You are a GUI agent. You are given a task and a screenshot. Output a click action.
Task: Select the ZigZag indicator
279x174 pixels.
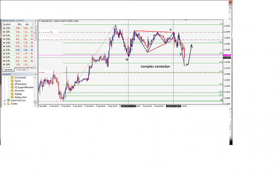point(18,94)
